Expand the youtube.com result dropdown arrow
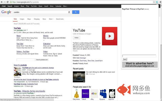The width and height of the screenshot is (162, 101). [27, 30]
